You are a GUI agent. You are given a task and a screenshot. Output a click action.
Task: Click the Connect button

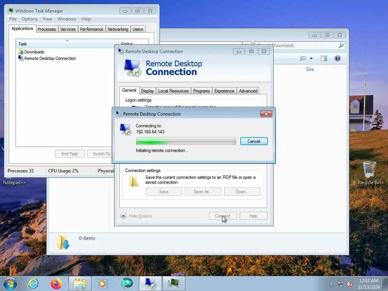(x=223, y=216)
